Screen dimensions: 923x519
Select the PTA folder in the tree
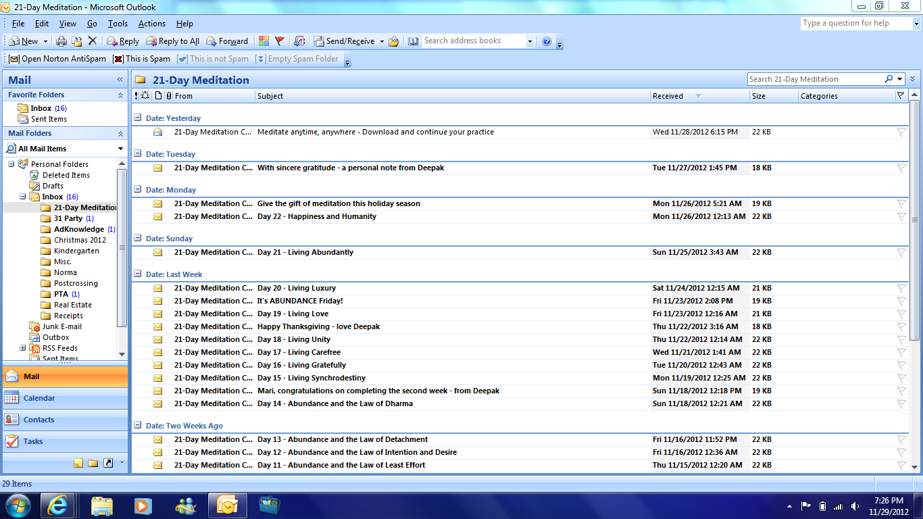pyautogui.click(x=61, y=294)
